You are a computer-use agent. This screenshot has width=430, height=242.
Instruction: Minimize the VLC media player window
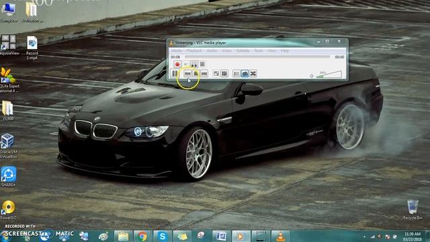pos(318,42)
